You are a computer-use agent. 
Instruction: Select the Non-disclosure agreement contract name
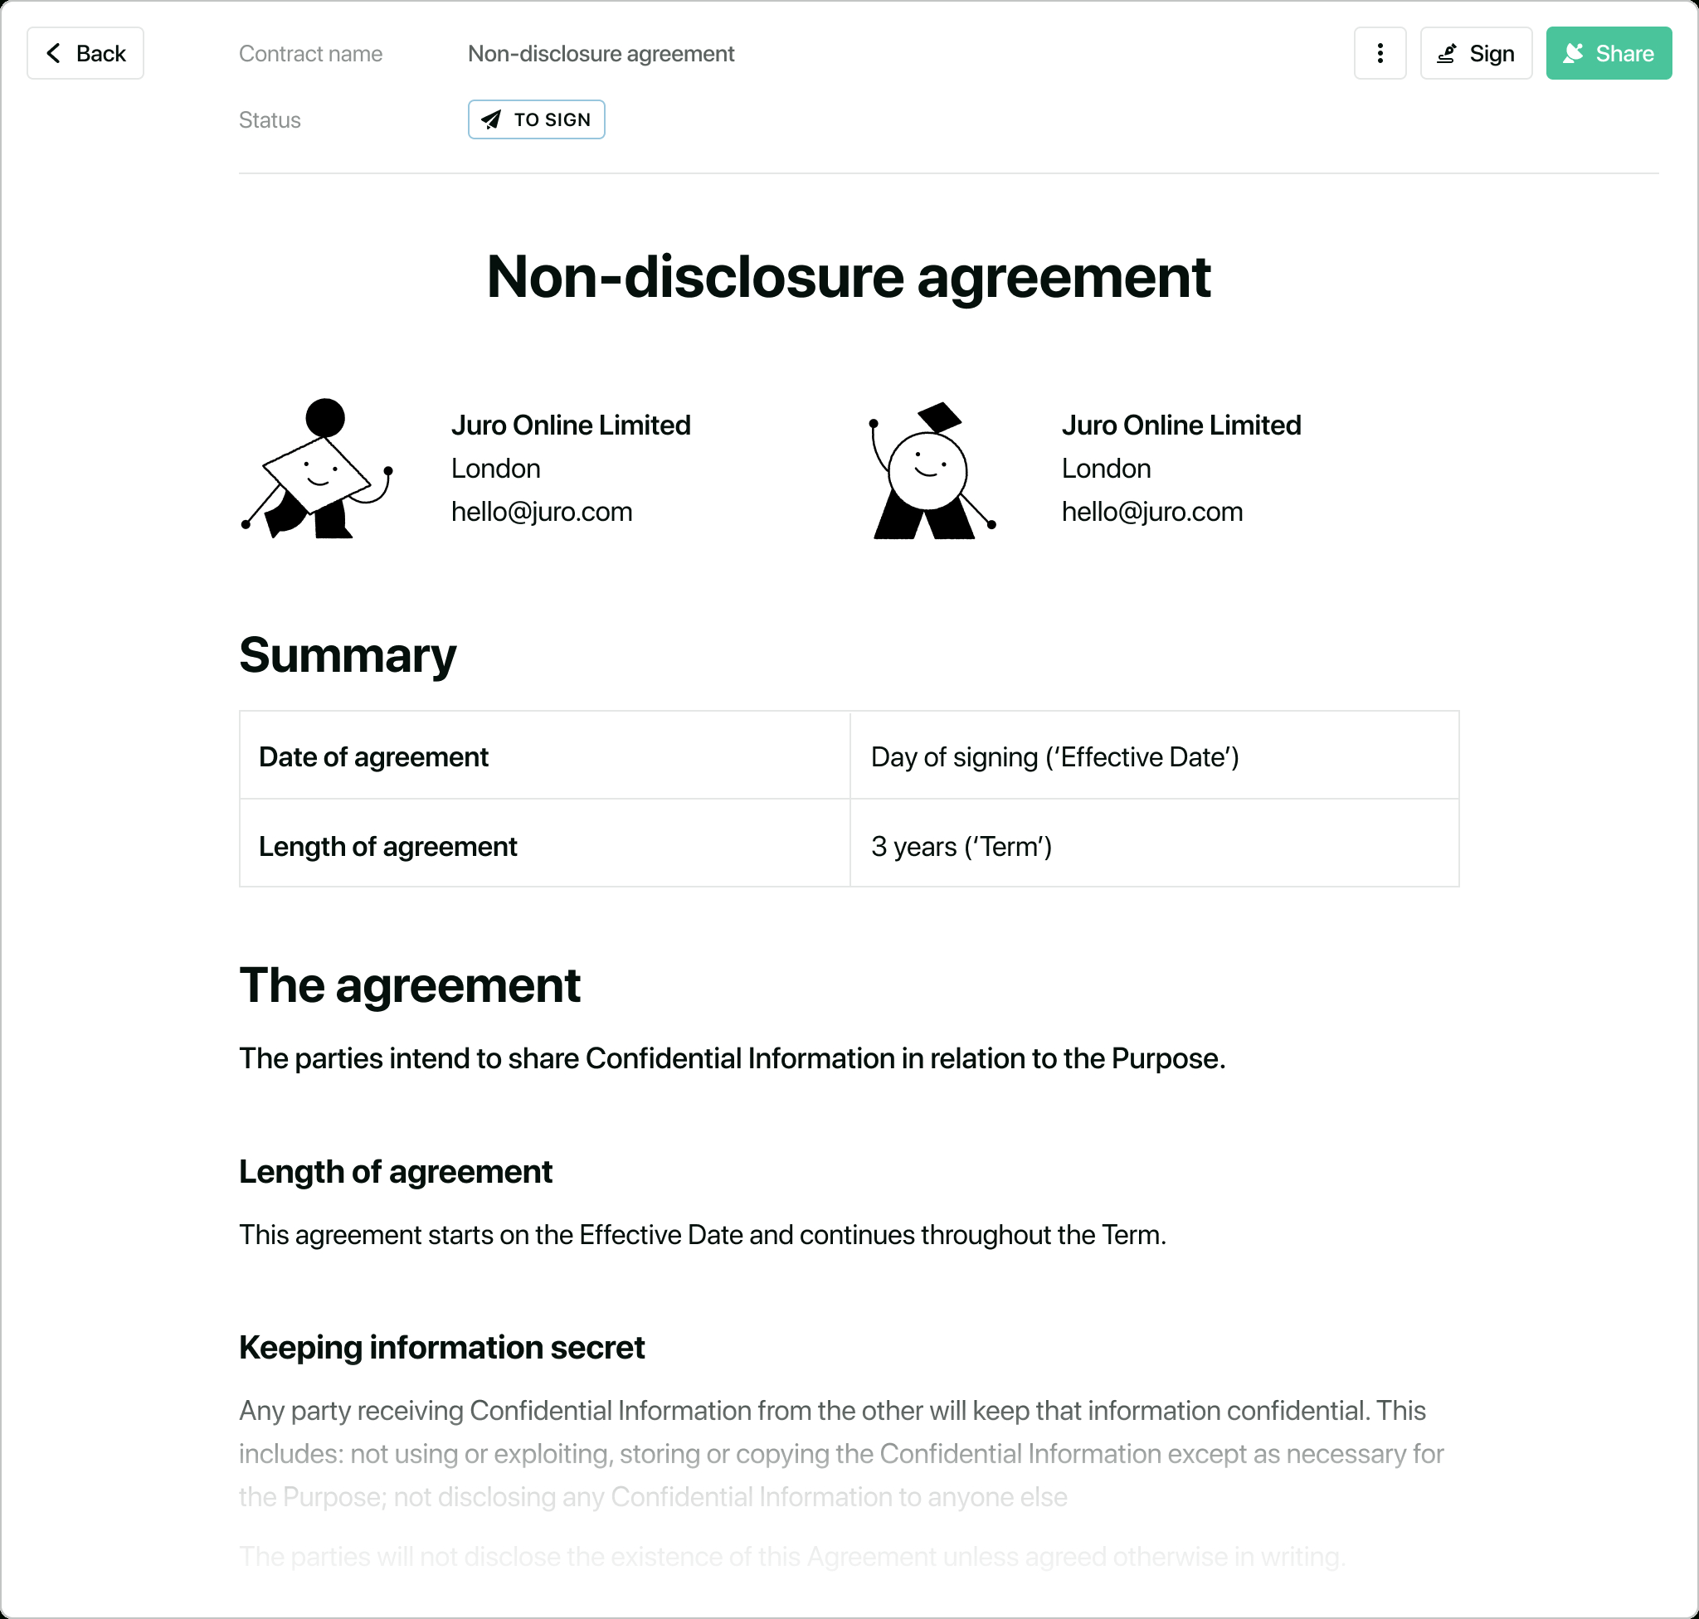click(601, 53)
